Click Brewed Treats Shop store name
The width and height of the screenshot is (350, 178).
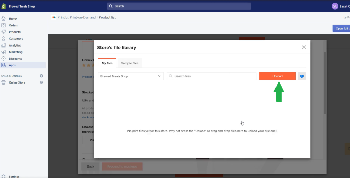[x=22, y=6]
